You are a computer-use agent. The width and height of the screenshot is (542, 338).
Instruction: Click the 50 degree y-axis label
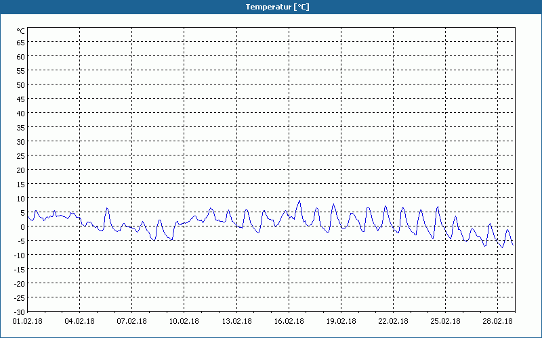point(20,84)
